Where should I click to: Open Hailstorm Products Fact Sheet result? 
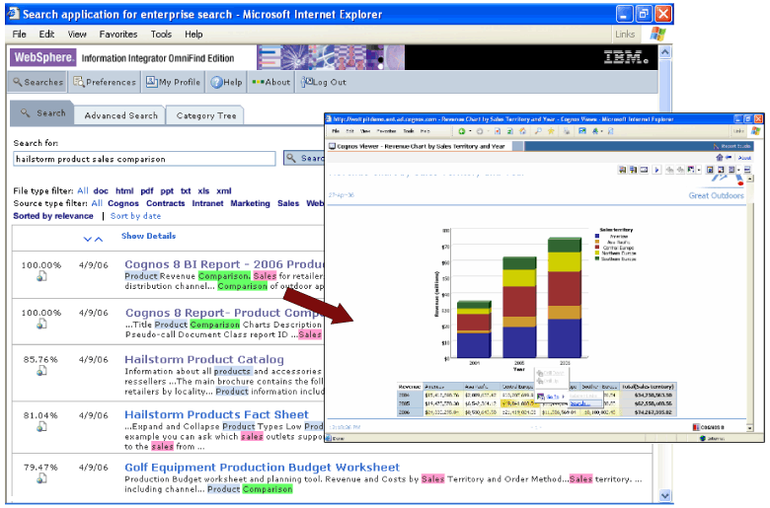point(216,414)
